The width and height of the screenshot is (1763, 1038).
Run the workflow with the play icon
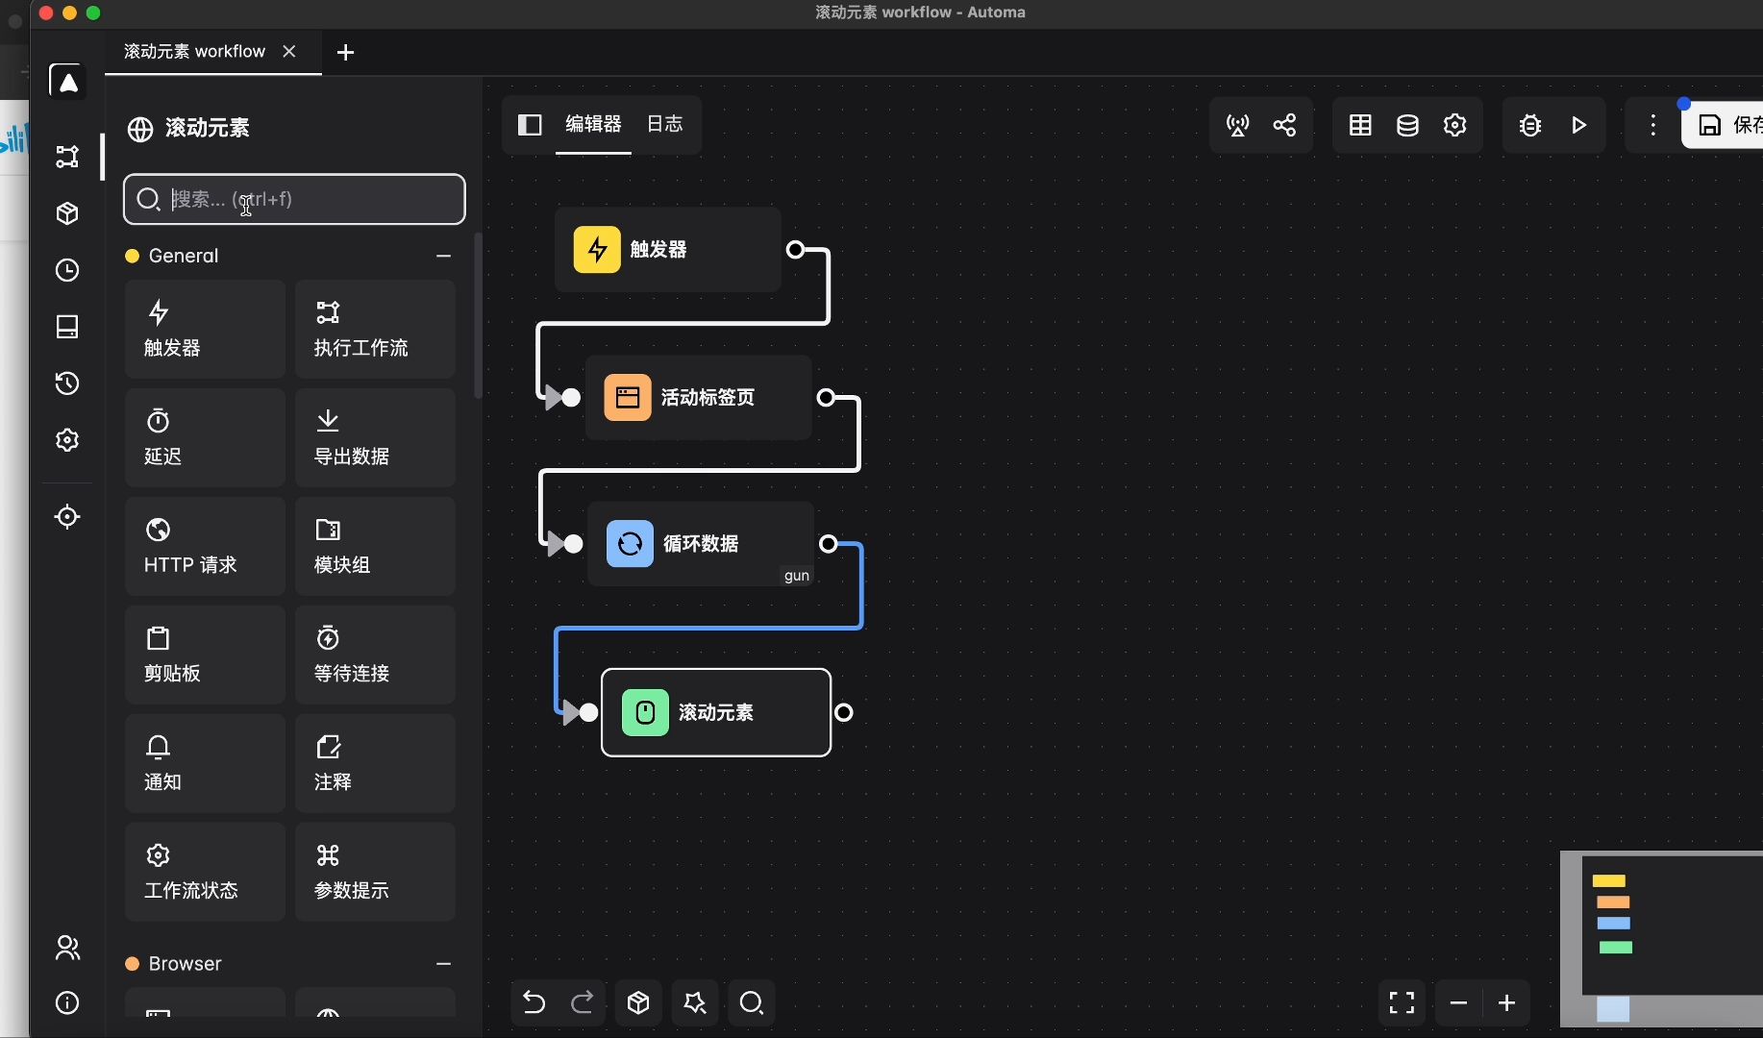coord(1579,125)
